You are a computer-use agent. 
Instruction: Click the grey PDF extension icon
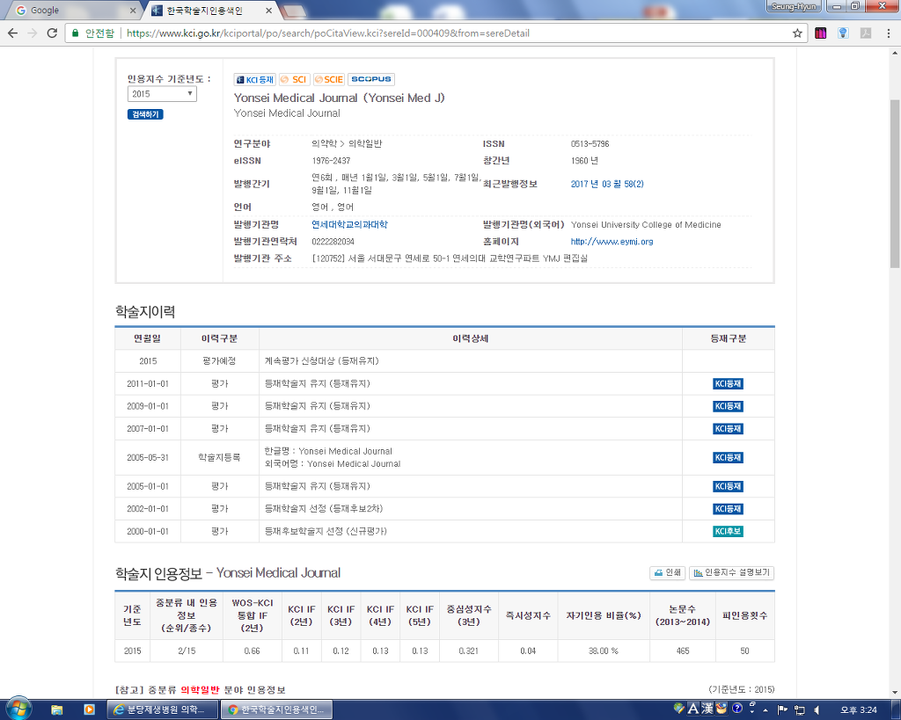(866, 33)
